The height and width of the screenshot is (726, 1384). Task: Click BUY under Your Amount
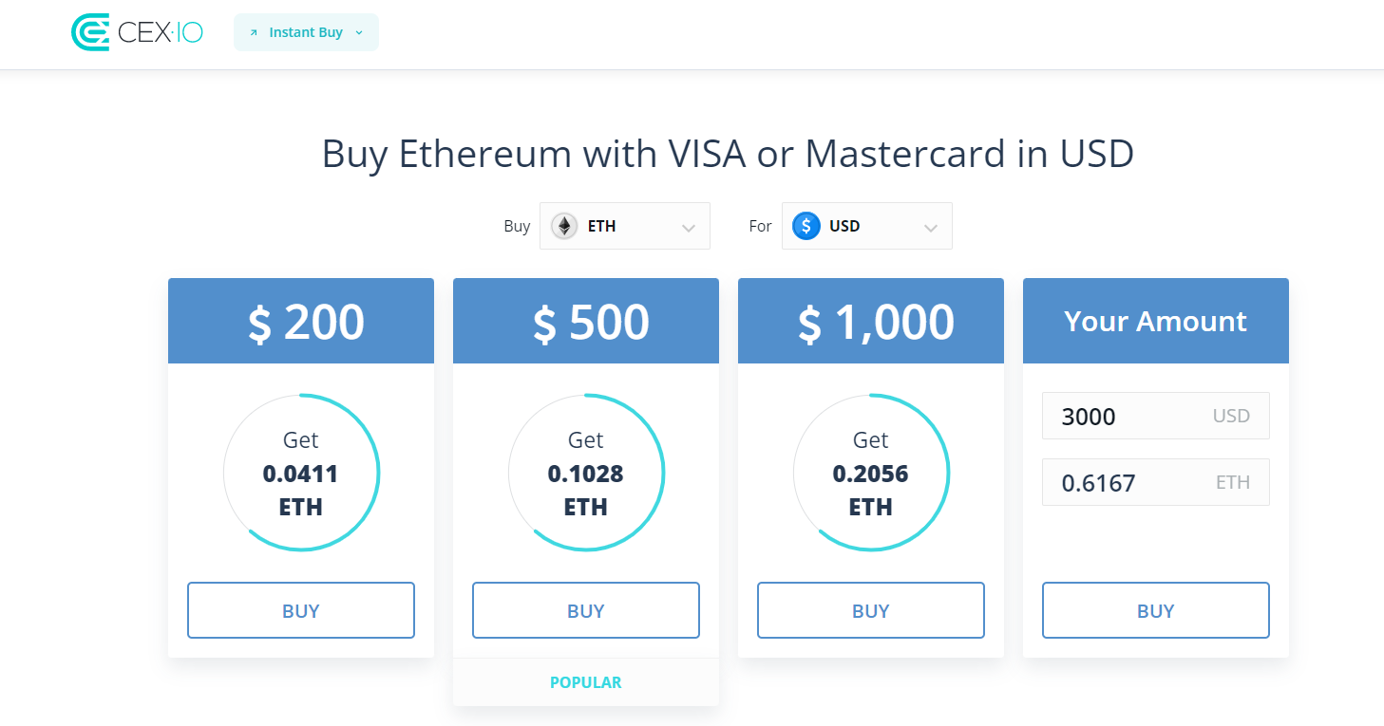pyautogui.click(x=1156, y=610)
